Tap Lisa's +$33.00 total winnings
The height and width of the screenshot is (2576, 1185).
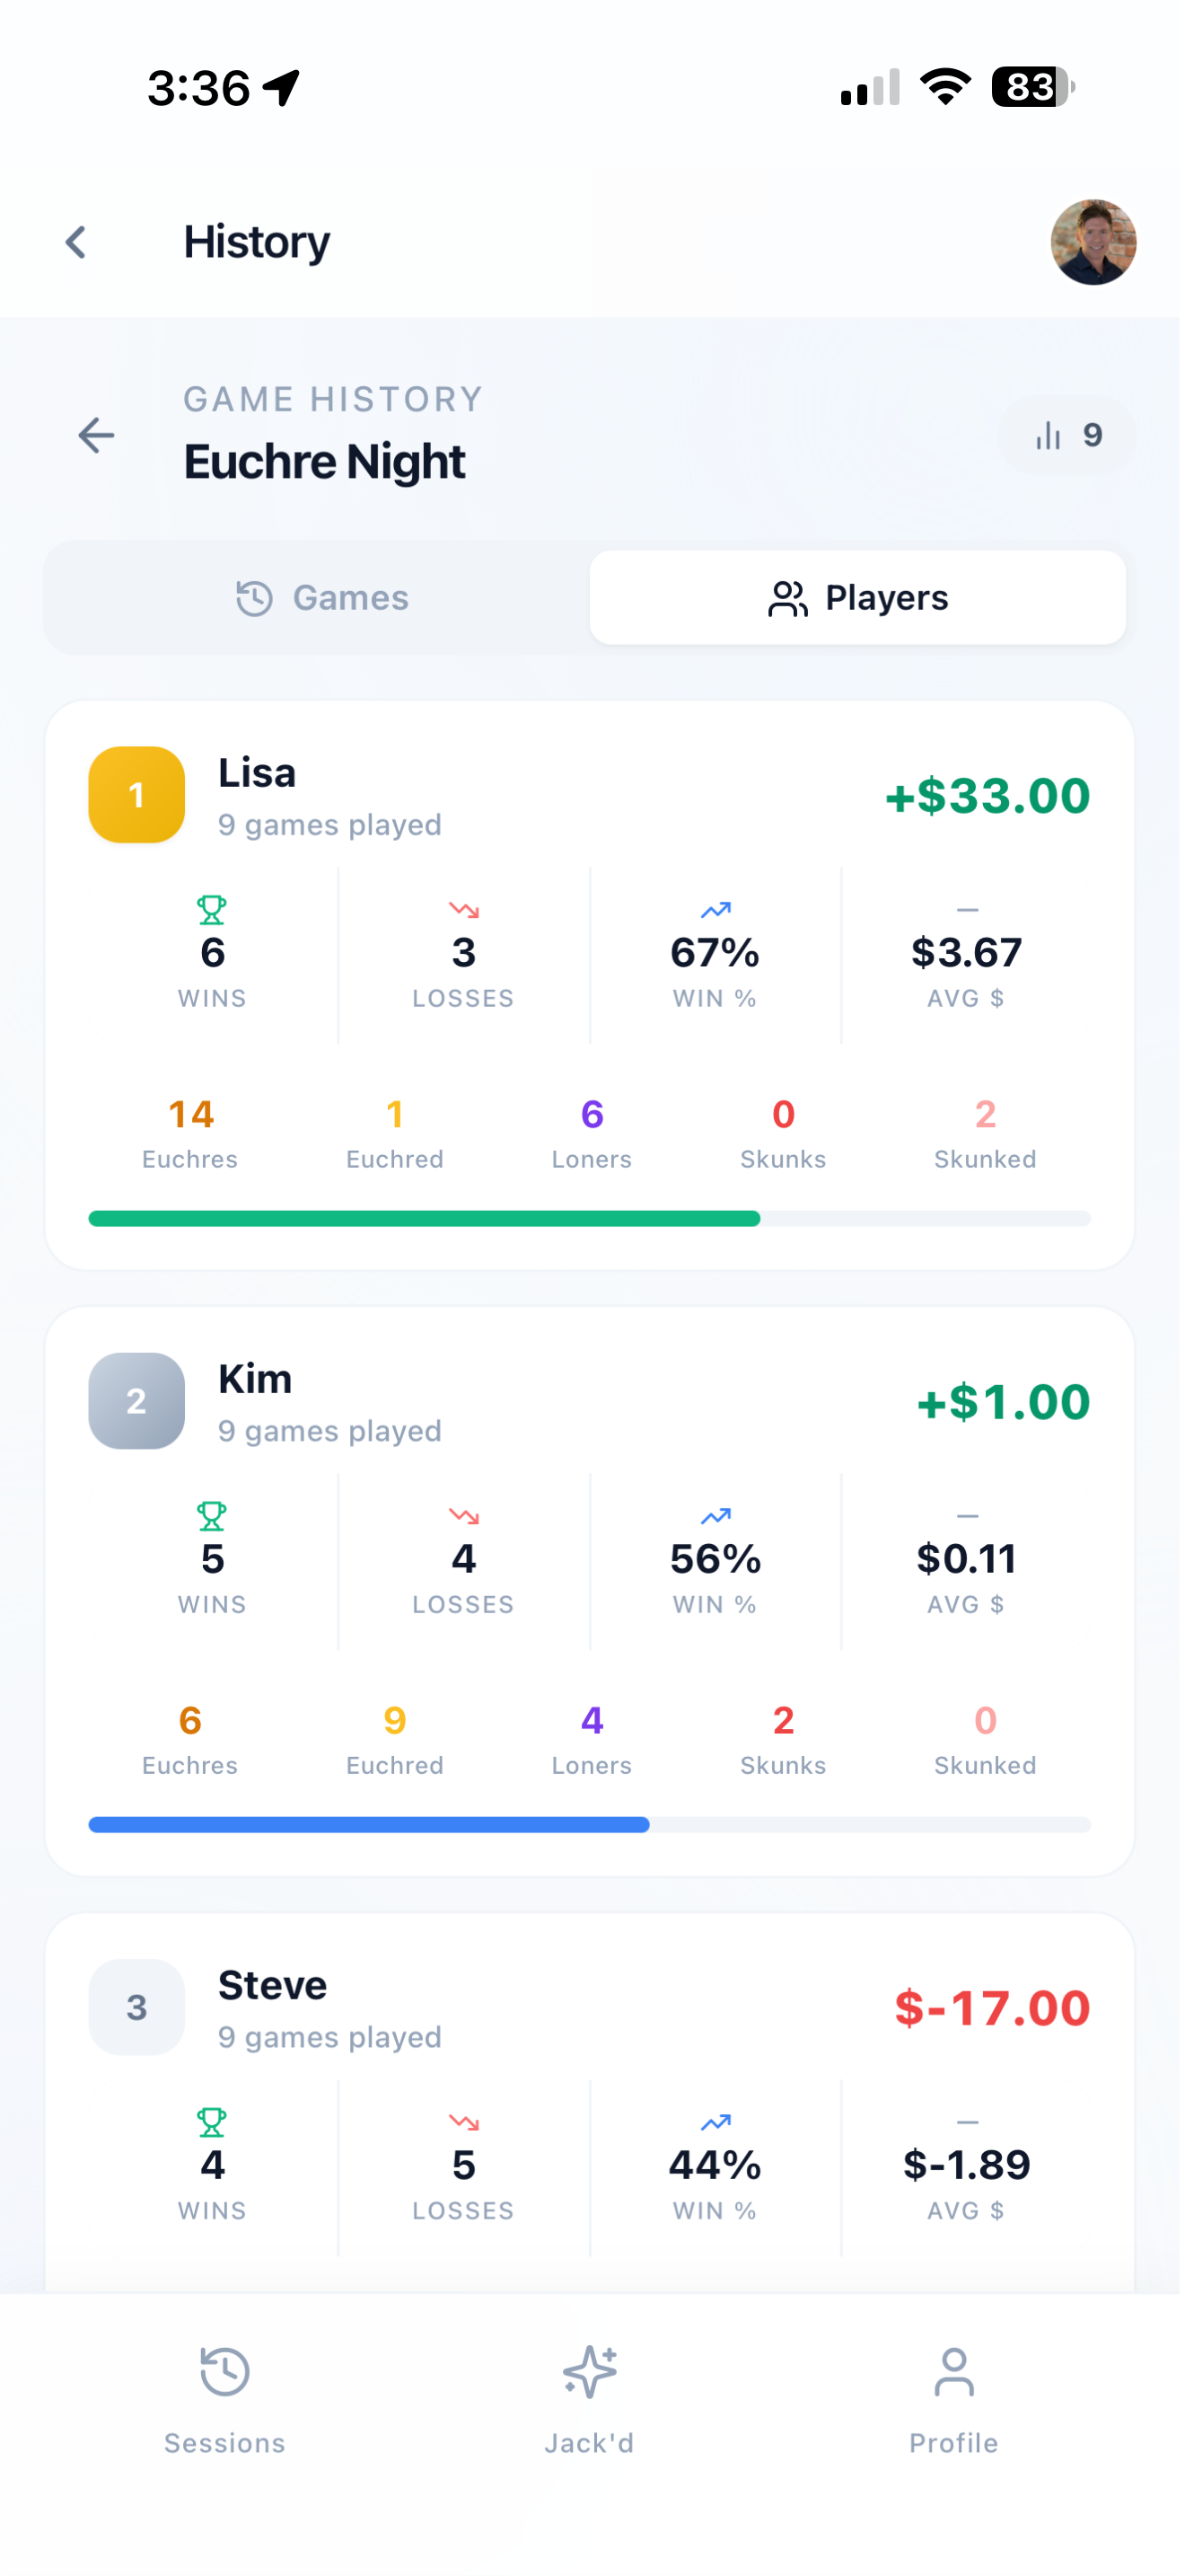pos(991,799)
